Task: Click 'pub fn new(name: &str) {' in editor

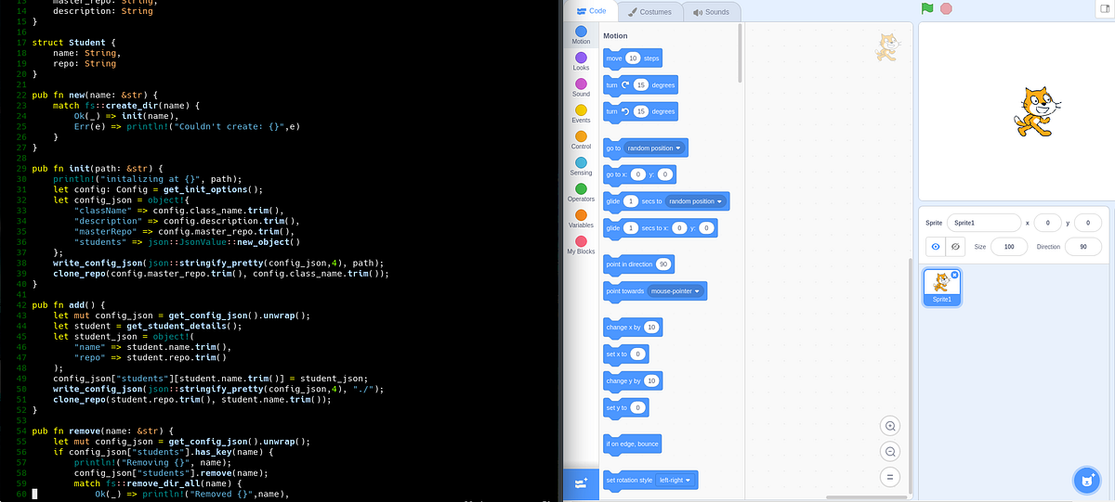Action: coord(96,95)
